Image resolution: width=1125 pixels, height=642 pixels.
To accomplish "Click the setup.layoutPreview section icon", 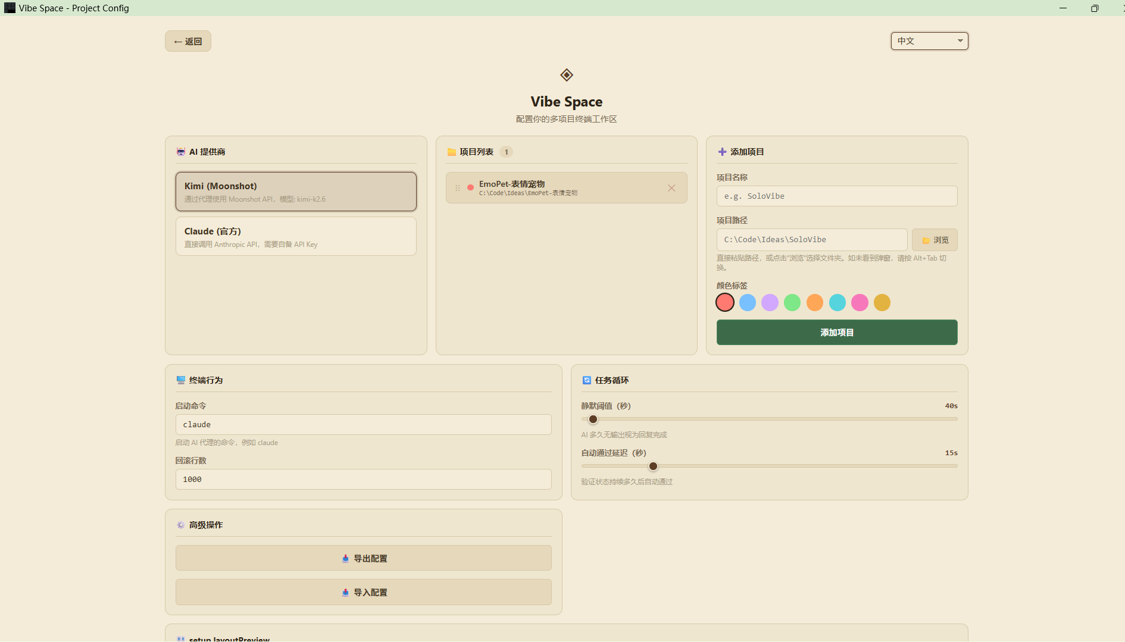I will 181,639.
